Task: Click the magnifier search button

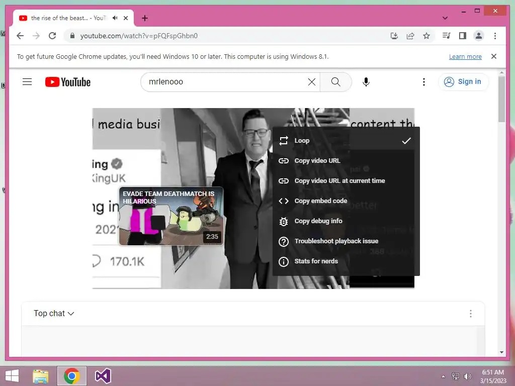Action: pyautogui.click(x=335, y=82)
